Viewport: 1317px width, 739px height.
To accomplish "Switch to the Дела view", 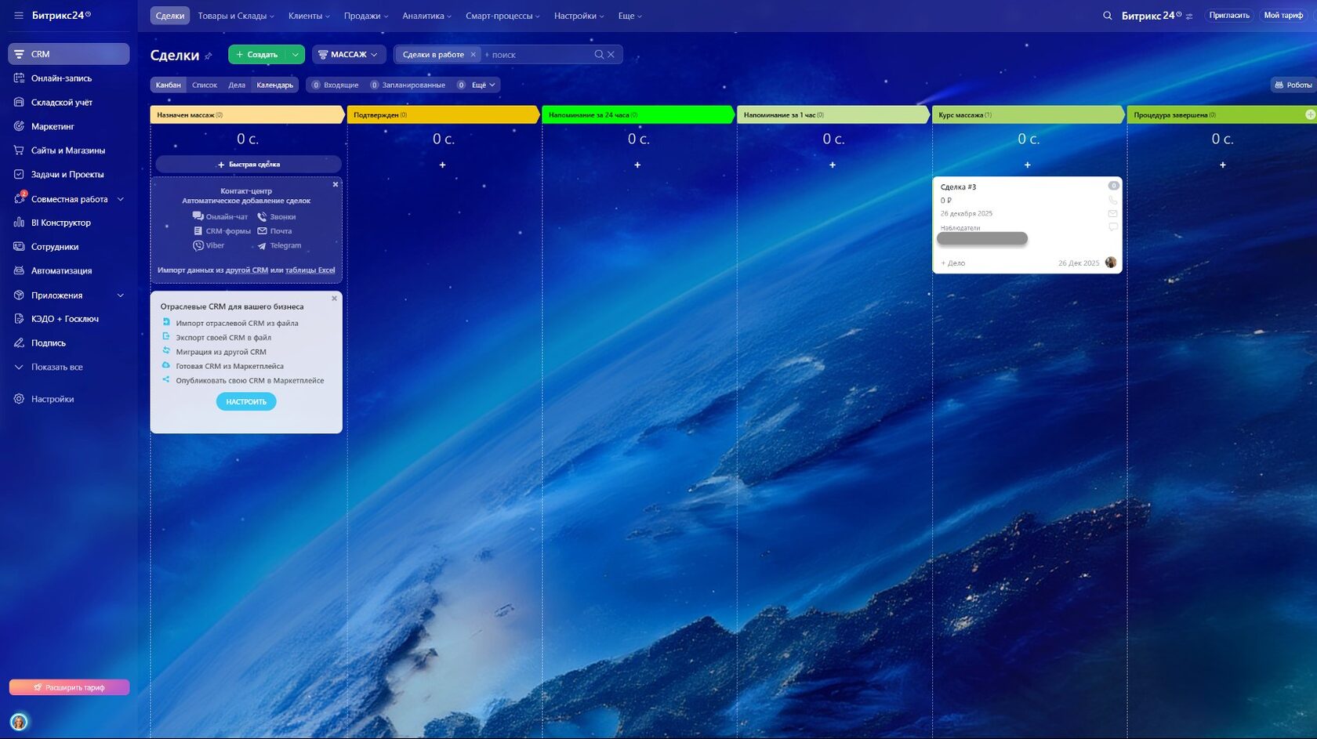I will pyautogui.click(x=237, y=85).
